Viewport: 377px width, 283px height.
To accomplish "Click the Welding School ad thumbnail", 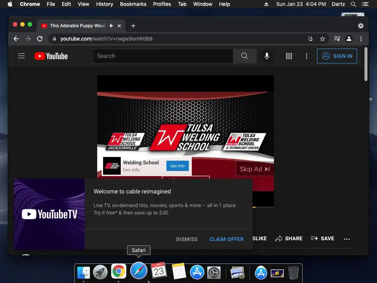I will 112,166.
